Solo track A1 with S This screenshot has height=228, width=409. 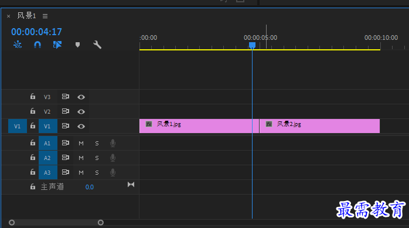click(x=97, y=143)
